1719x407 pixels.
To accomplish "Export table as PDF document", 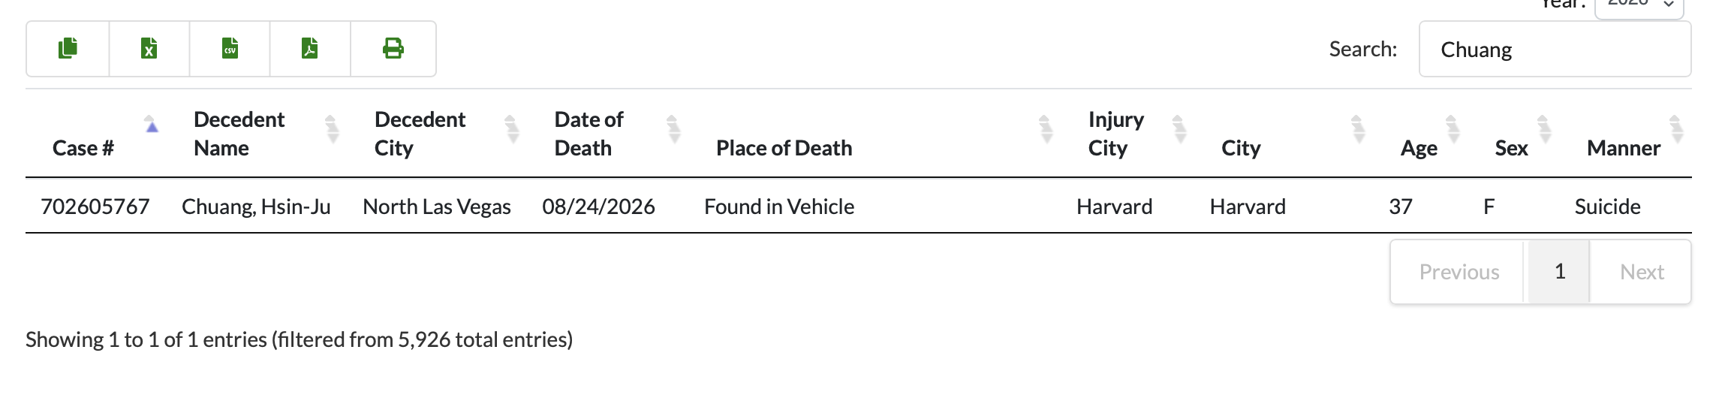I will click(310, 49).
